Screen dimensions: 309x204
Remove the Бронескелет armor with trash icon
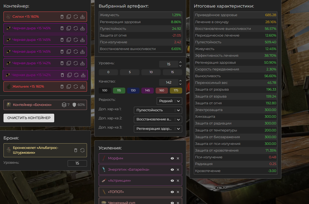76,150
